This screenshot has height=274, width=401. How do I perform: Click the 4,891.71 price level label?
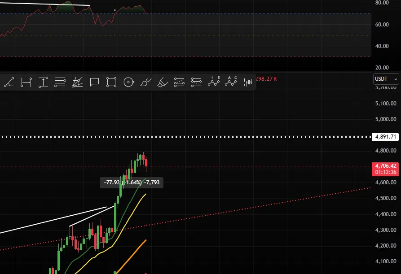click(x=385, y=137)
